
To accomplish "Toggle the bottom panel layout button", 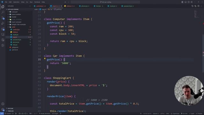I will (x=186, y=2).
